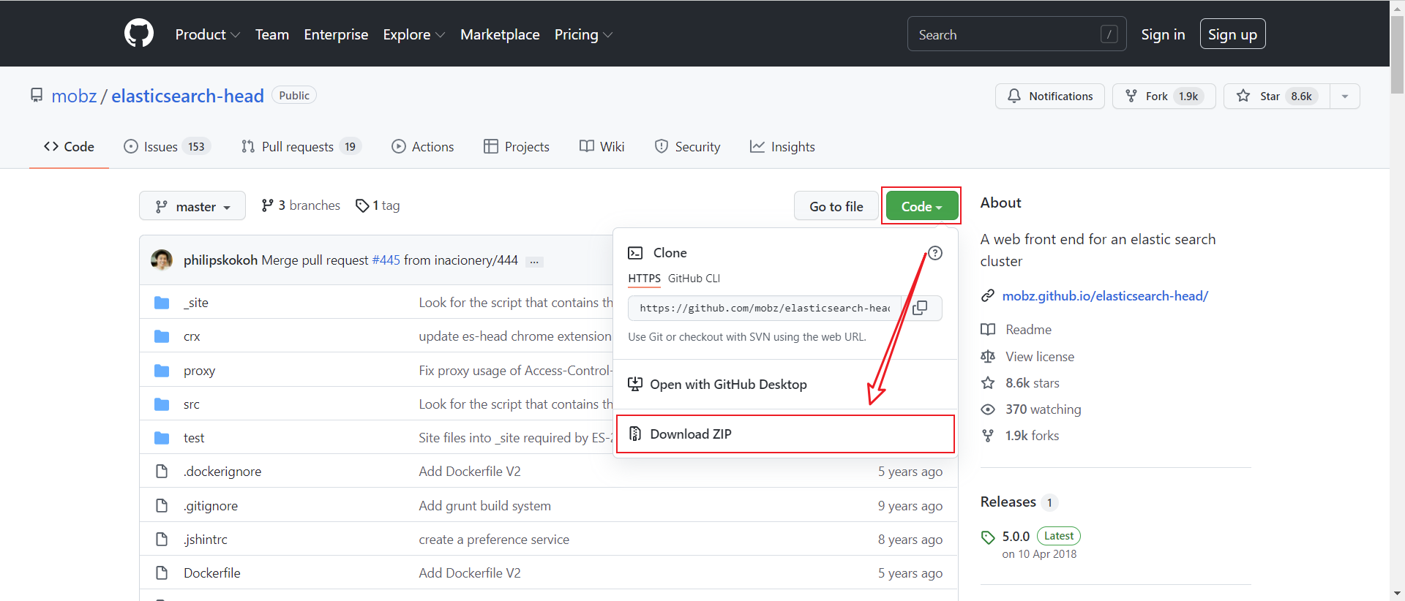Open the Marketplace menu item
This screenshot has width=1405, height=601.
(500, 34)
